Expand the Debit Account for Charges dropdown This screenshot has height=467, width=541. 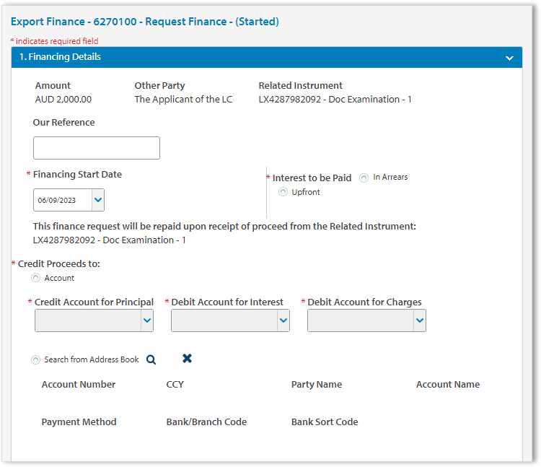pos(420,321)
